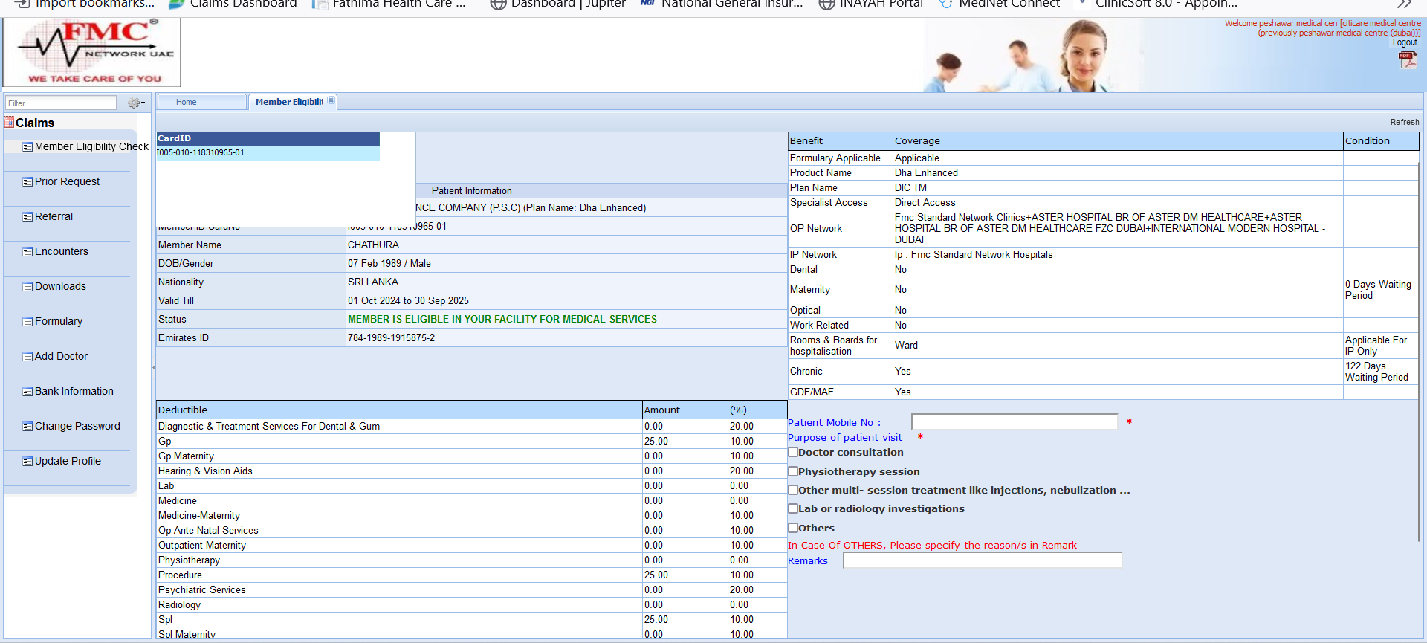Enable the Physiotherapy session checkbox
The height and width of the screenshot is (643, 1427).
click(793, 471)
